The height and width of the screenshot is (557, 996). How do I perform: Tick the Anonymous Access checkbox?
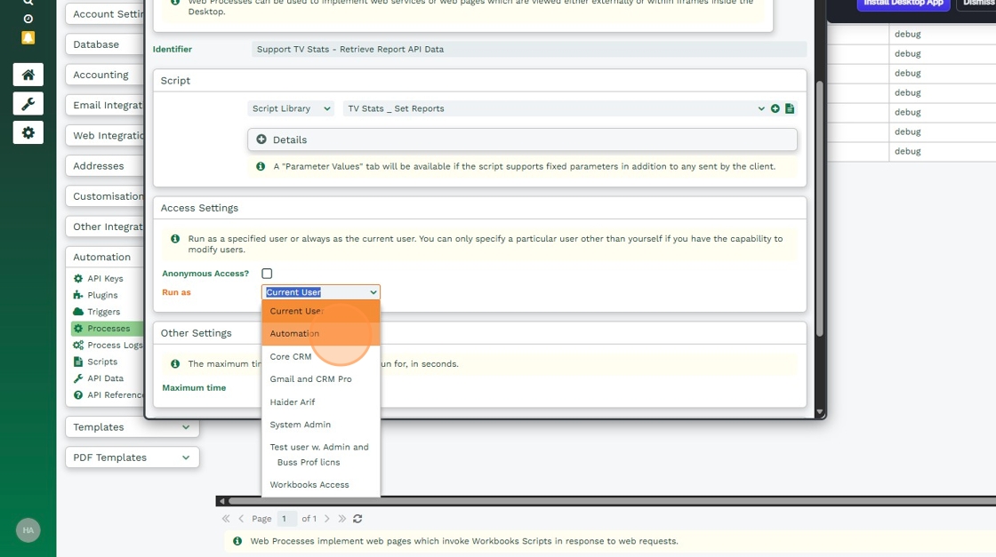click(267, 274)
